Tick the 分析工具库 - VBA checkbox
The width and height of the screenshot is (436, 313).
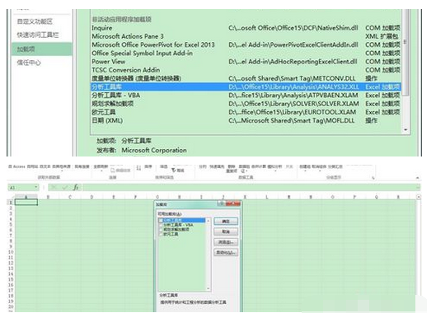tap(161, 225)
